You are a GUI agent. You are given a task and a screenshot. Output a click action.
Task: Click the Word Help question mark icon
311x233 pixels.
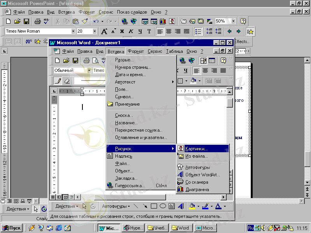pos(224,60)
